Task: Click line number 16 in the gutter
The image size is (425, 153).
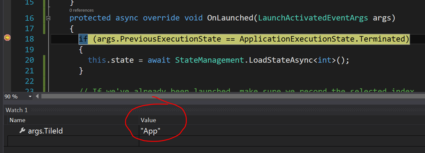Action: coord(29,18)
